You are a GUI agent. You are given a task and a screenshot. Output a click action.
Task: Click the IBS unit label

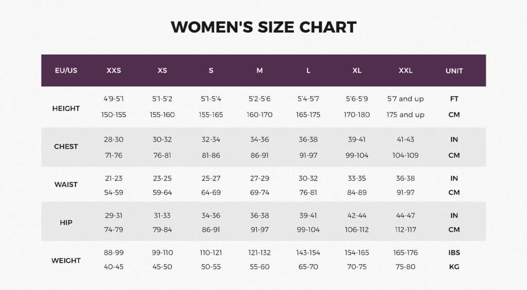coord(454,253)
